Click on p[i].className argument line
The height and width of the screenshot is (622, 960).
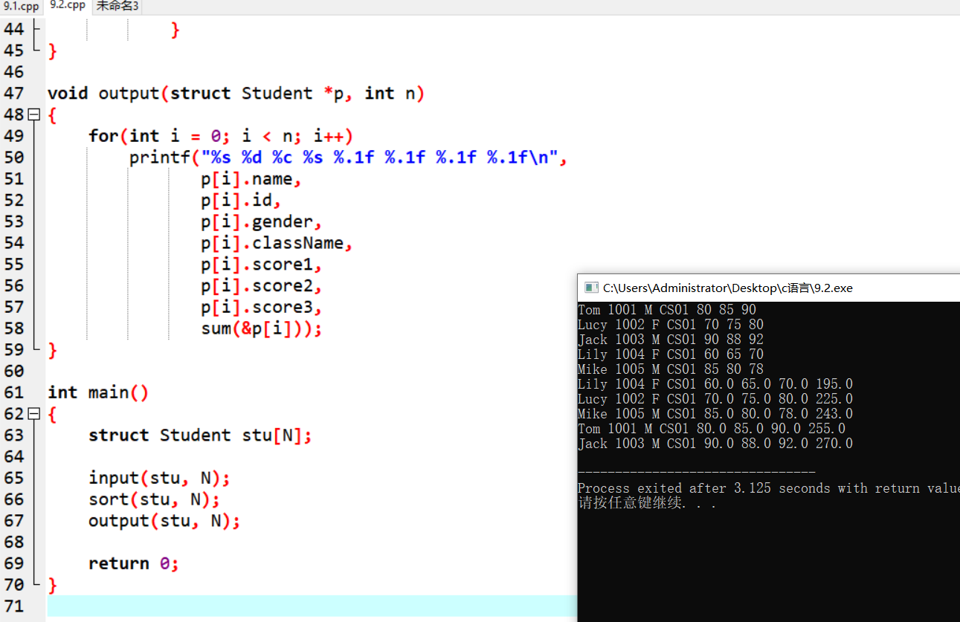pos(277,243)
